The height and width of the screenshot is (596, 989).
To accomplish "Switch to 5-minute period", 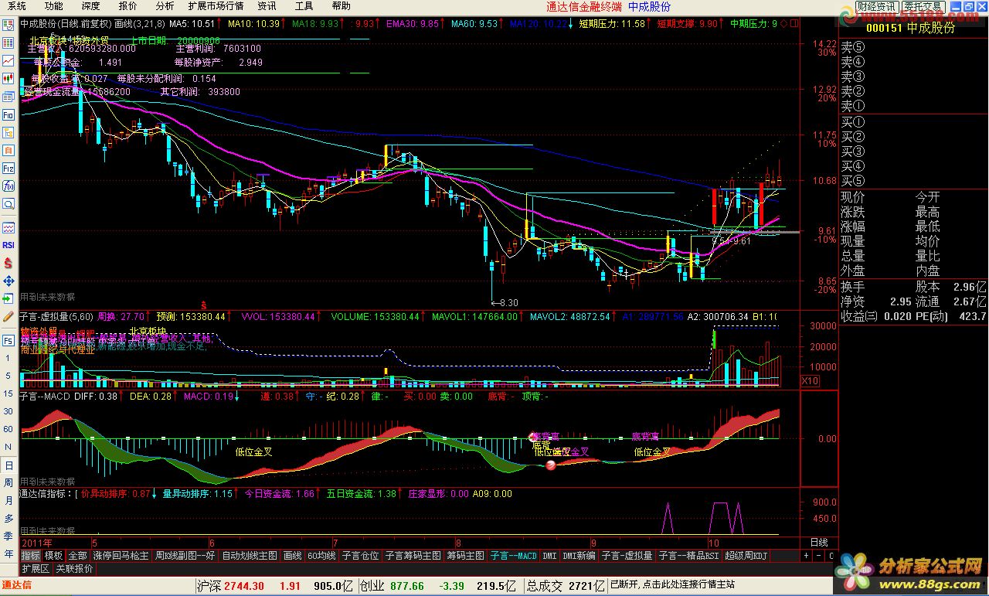I will coord(8,376).
